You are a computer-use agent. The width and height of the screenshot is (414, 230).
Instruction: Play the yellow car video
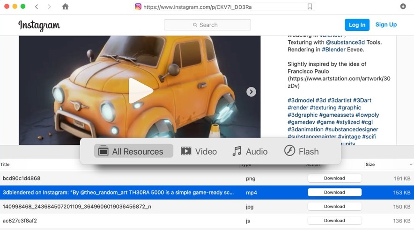pos(140,91)
